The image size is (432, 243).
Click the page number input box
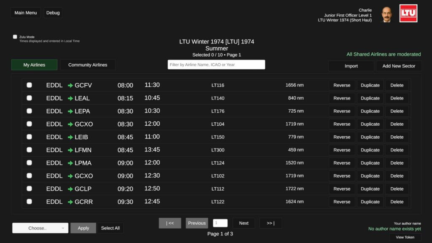click(x=220, y=223)
